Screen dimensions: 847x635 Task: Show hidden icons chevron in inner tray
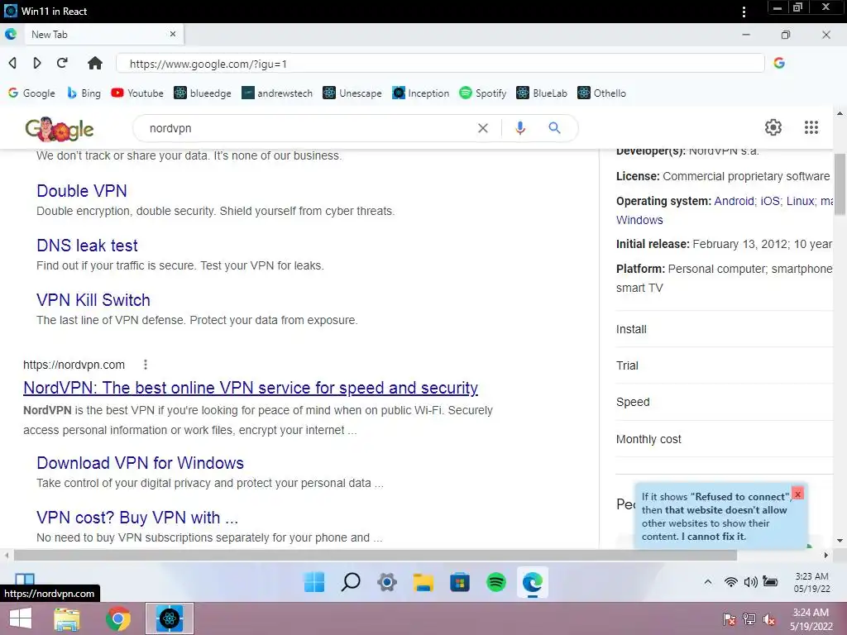pyautogui.click(x=708, y=581)
